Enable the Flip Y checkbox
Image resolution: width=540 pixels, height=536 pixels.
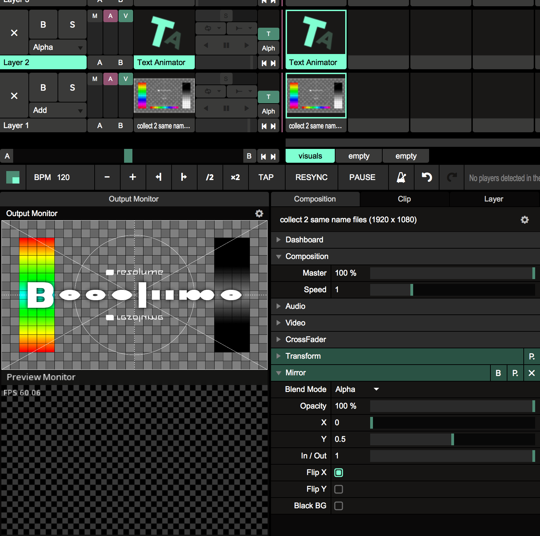(339, 489)
